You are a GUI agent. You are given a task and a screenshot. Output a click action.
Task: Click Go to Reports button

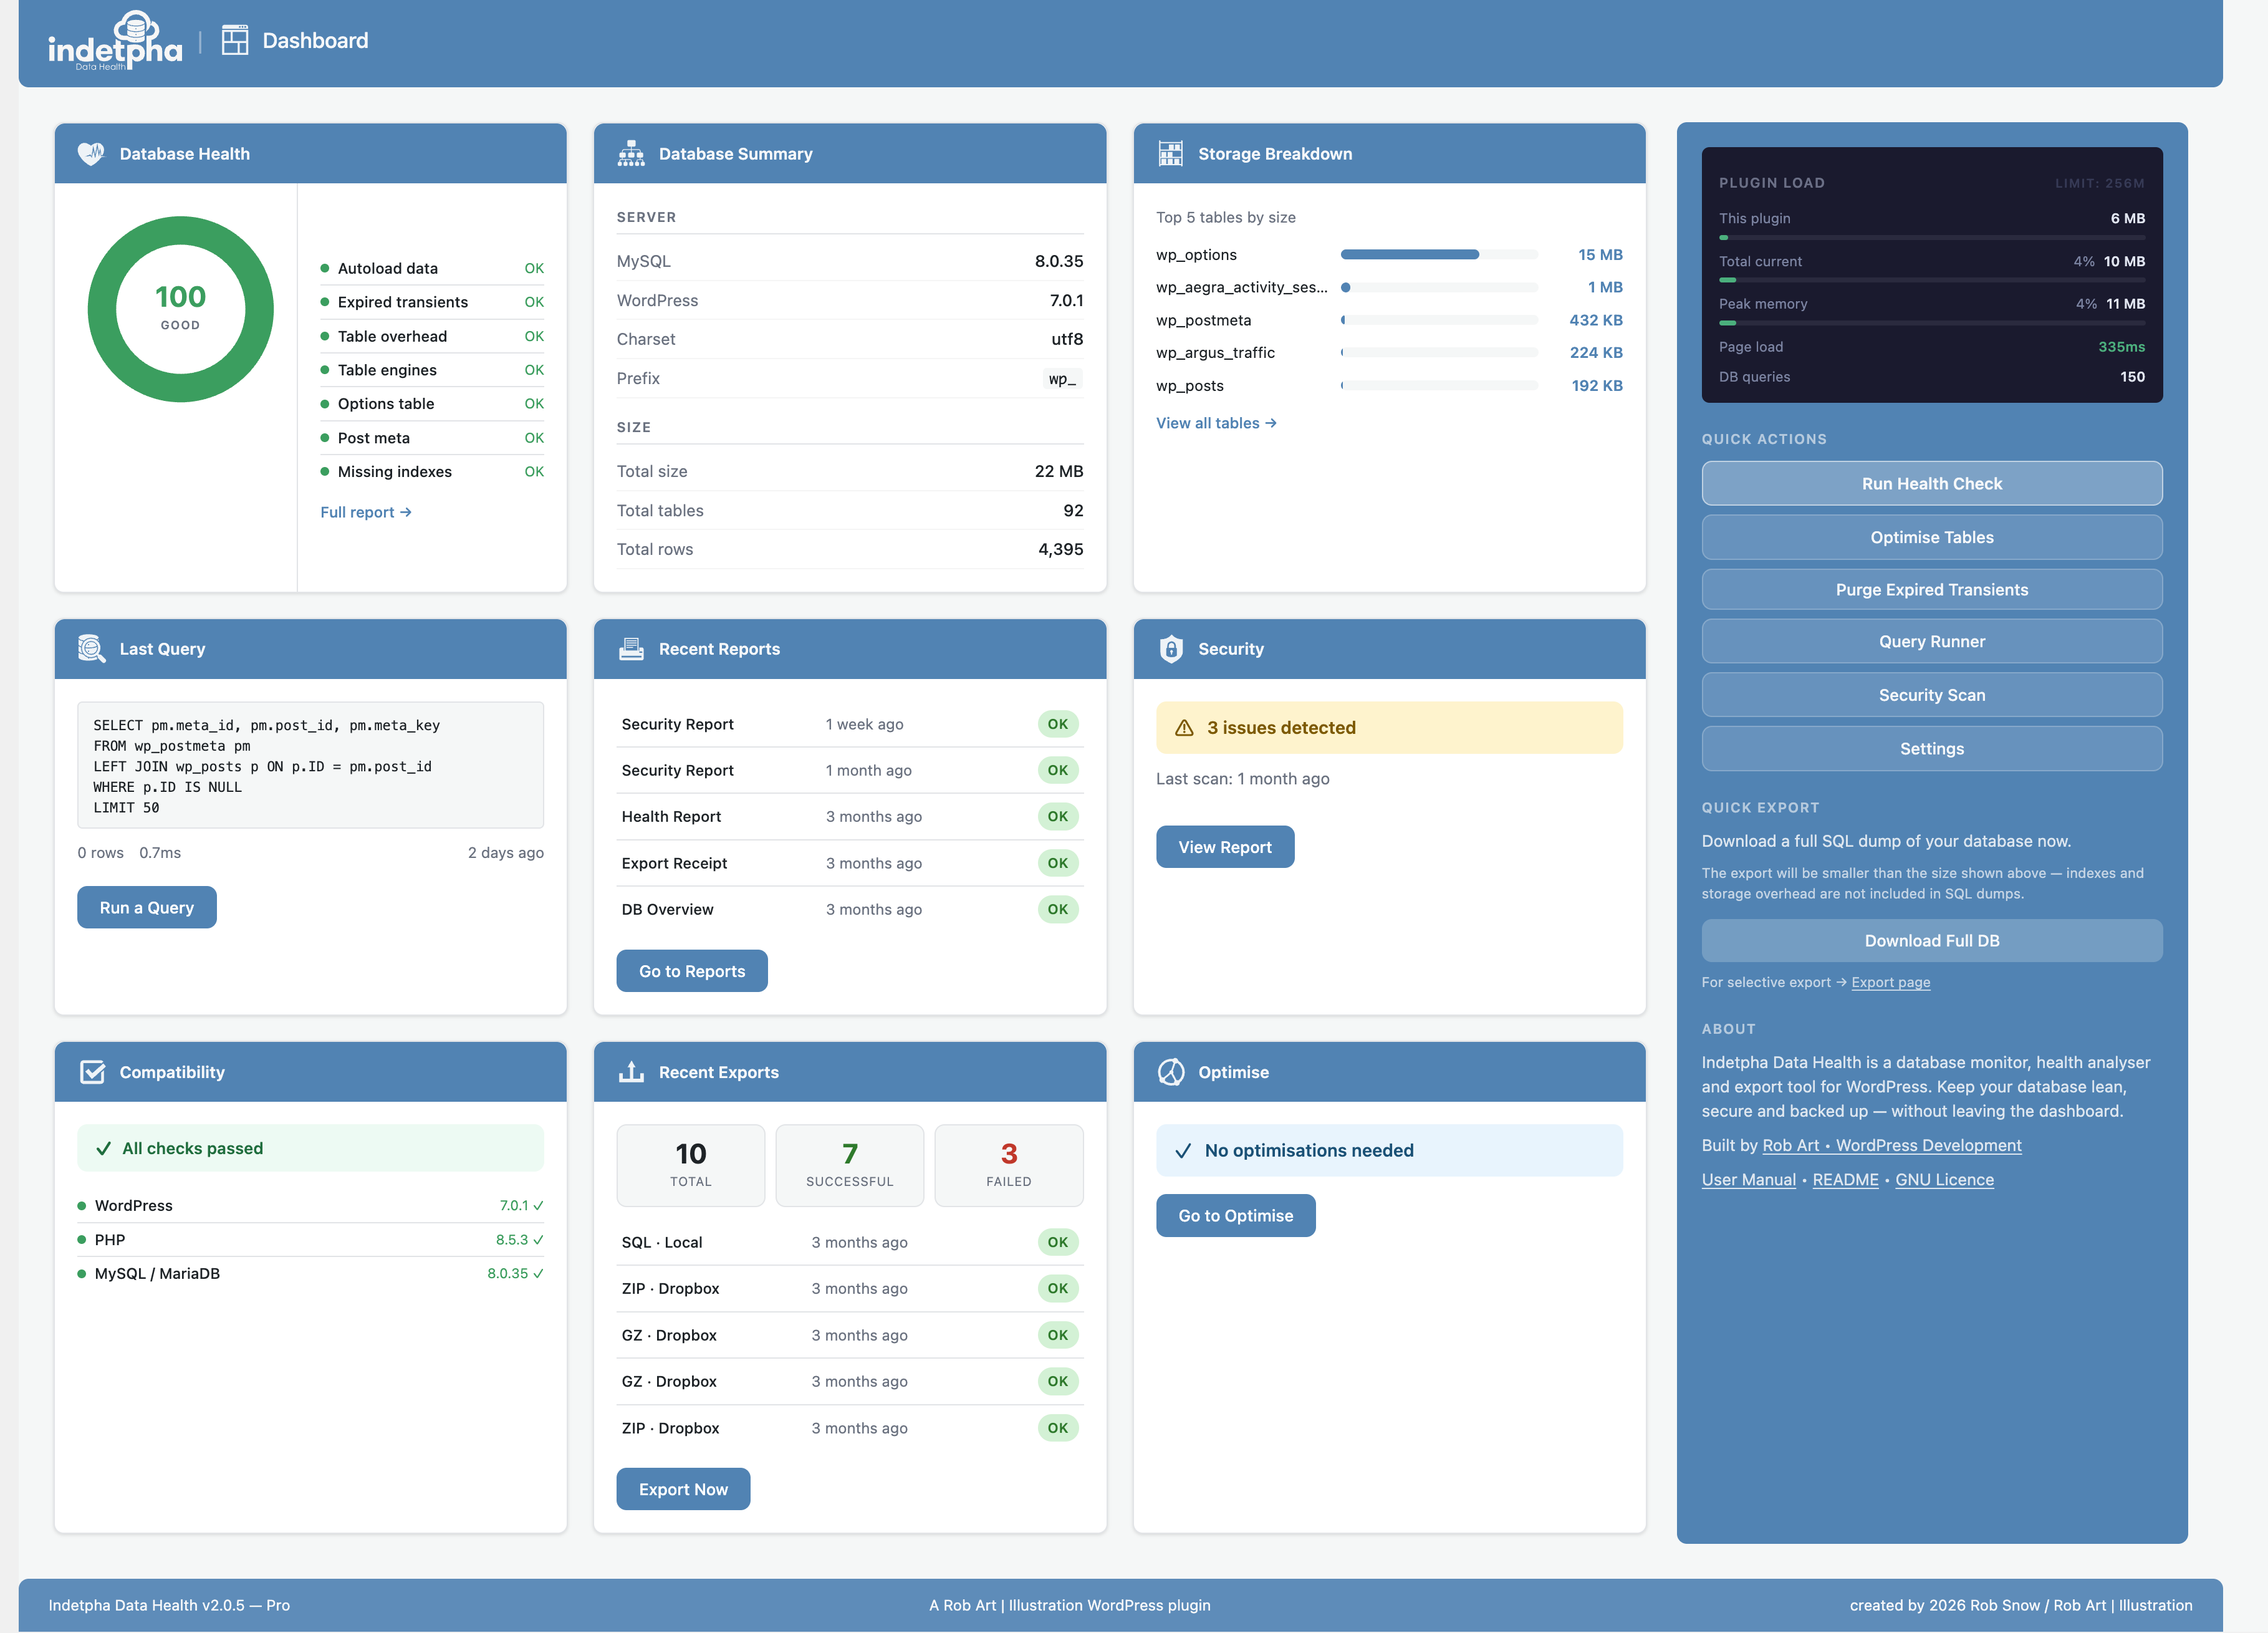(x=692, y=971)
